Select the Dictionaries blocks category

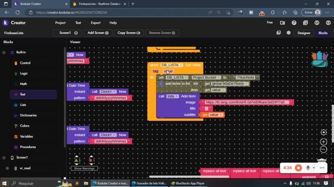click(x=33, y=115)
